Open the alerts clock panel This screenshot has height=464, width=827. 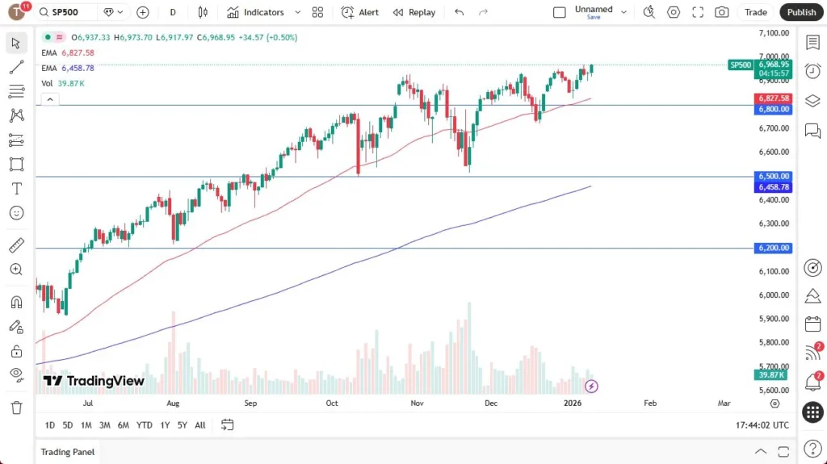[812, 71]
